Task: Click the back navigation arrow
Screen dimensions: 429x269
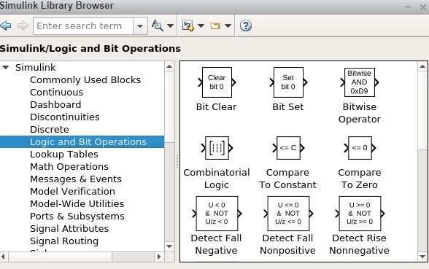Action: pyautogui.click(x=6, y=26)
